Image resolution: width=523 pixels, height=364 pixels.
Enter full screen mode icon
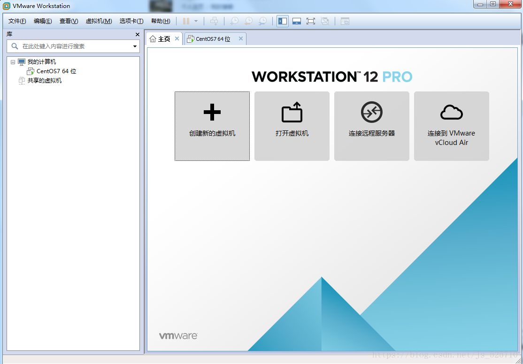(310, 21)
